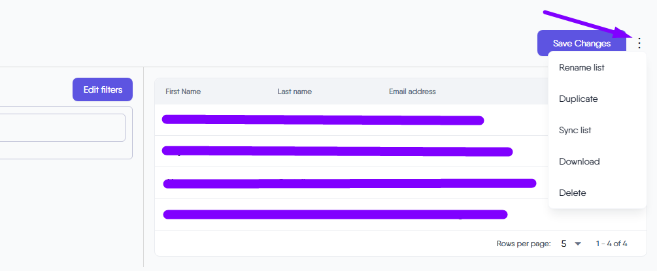Expand rows per page dropdown arrow
The width and height of the screenshot is (657, 271).
pyautogui.click(x=577, y=244)
